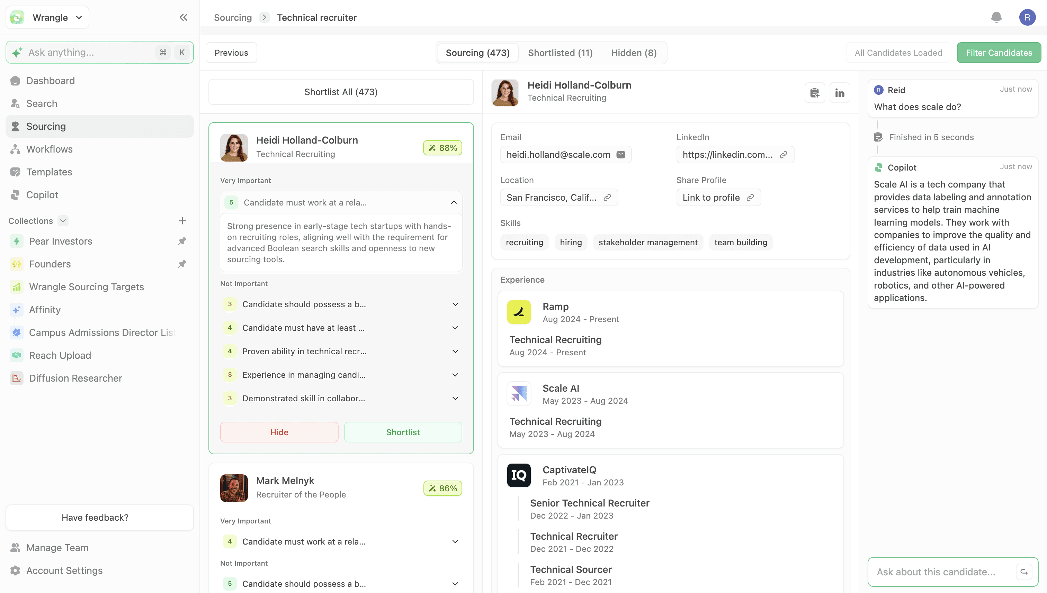Open the Diffusion Researcher collection
Image resolution: width=1047 pixels, height=593 pixels.
[99, 378]
